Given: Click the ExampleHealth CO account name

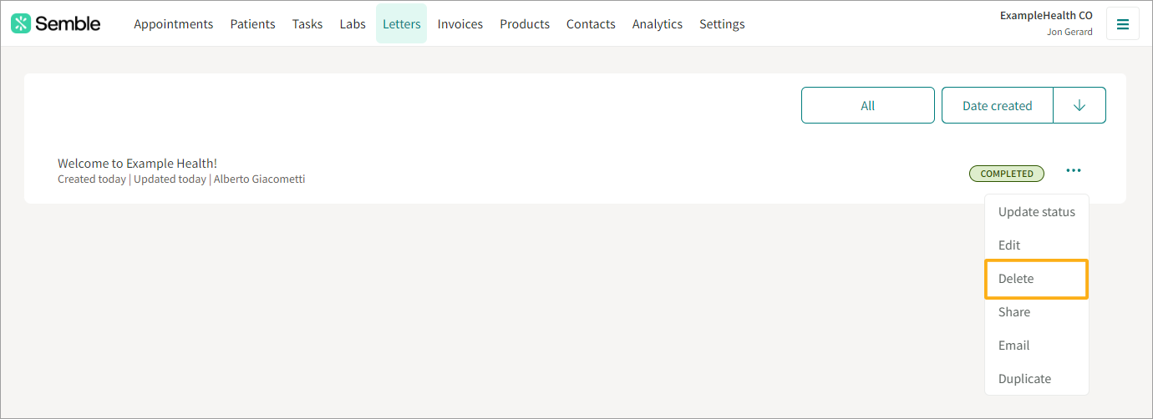Looking at the screenshot, I should coord(1046,15).
